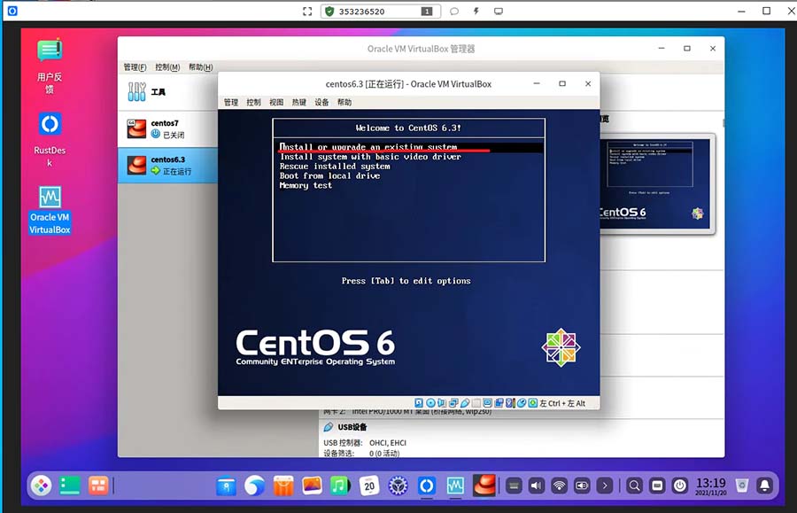
Task: Open 控制(M) menu in VirtualBox Manager
Action: 167,67
